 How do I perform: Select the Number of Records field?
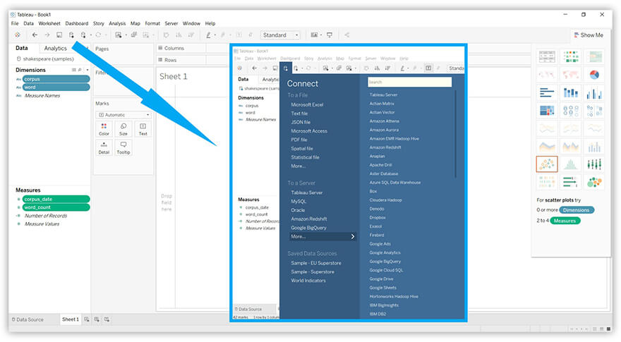tap(46, 216)
